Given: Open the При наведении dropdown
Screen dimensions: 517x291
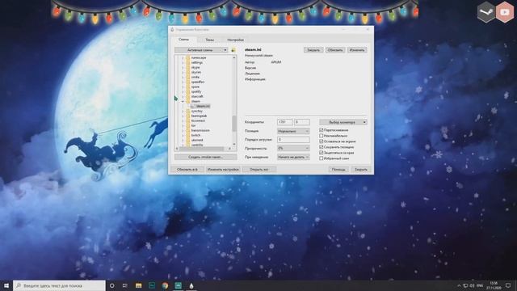Looking at the screenshot, I should [x=293, y=157].
